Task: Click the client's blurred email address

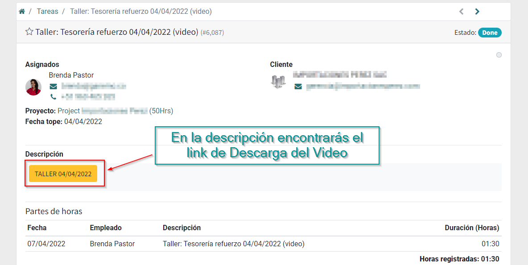Action: (x=363, y=86)
